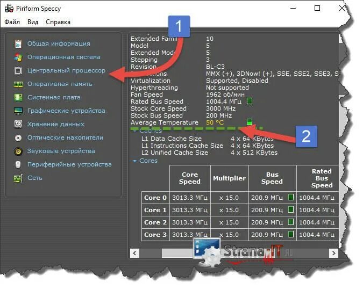Image resolution: width=363 pixels, height=290 pixels.
Task: Click the L1 Data Cache Size row
Action: [208, 139]
